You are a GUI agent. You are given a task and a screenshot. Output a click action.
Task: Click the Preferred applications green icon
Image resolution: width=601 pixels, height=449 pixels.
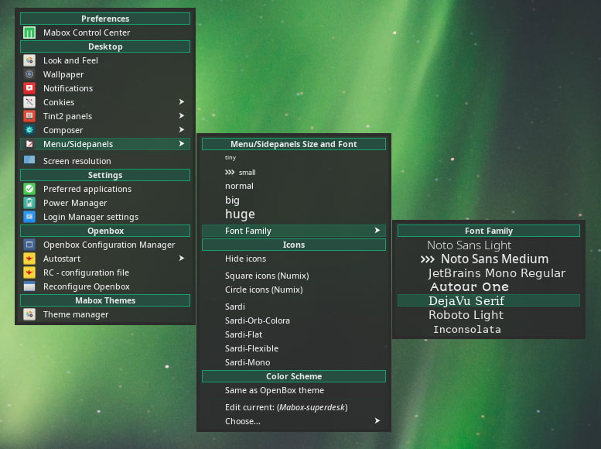(x=29, y=189)
